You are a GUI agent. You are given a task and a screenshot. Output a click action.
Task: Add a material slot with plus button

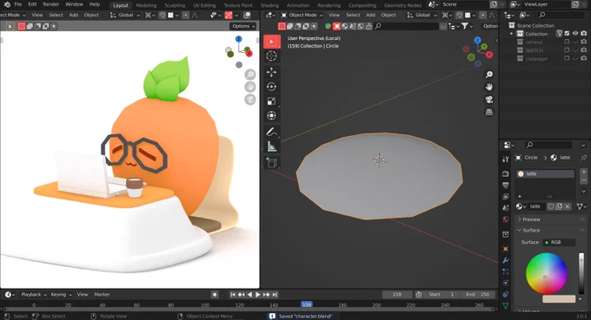[x=583, y=173]
